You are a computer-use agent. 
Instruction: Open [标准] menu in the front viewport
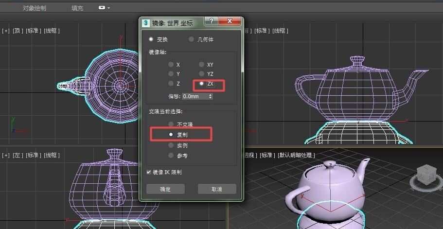tap(262, 31)
